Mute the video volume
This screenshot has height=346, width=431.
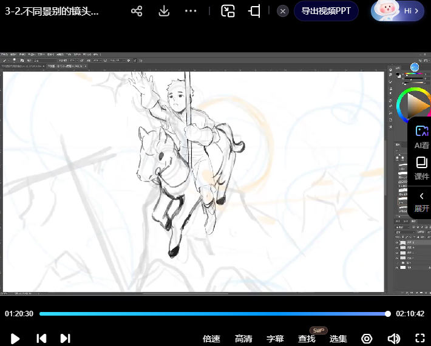tap(393, 338)
